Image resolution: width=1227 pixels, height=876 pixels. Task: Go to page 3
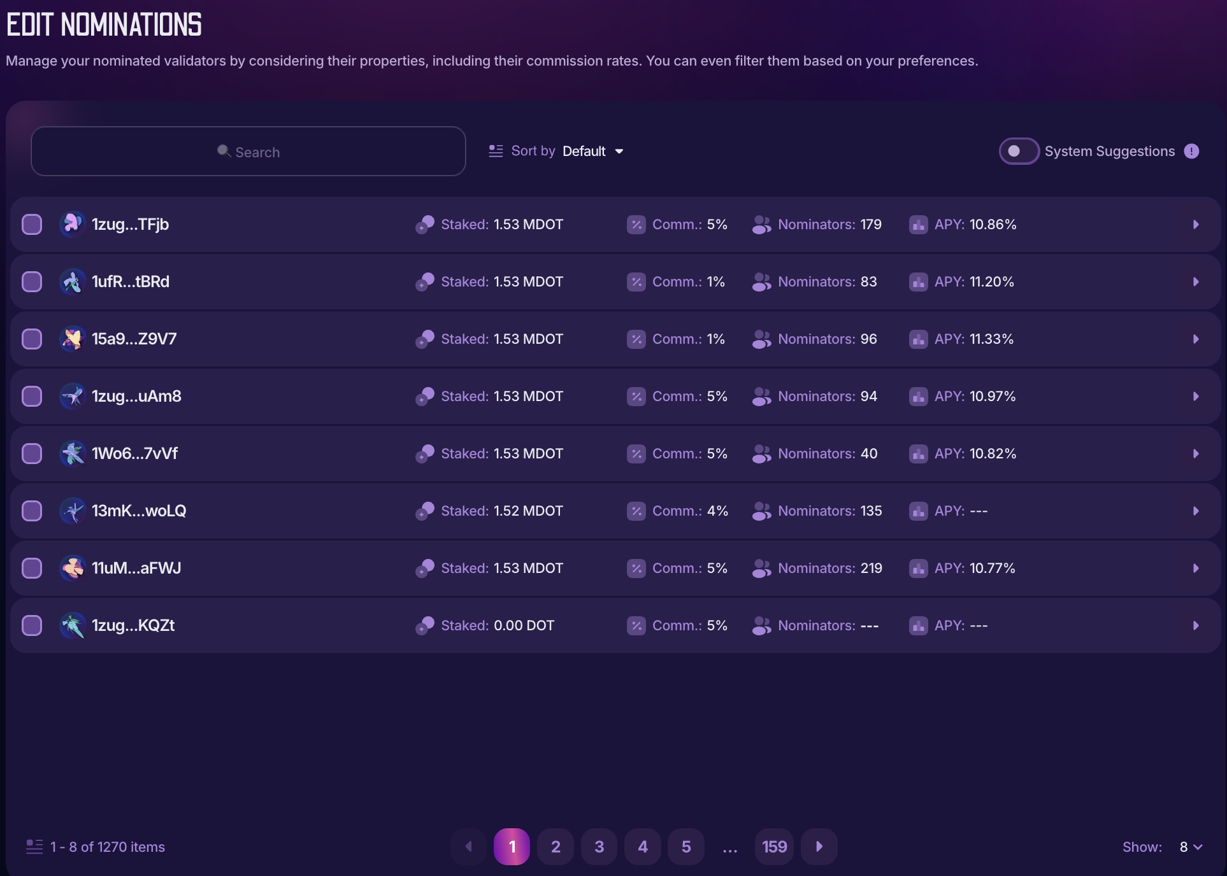(x=599, y=847)
